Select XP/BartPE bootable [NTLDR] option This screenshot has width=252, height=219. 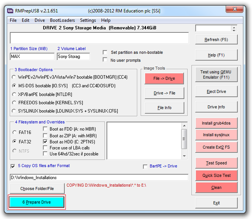14,94
